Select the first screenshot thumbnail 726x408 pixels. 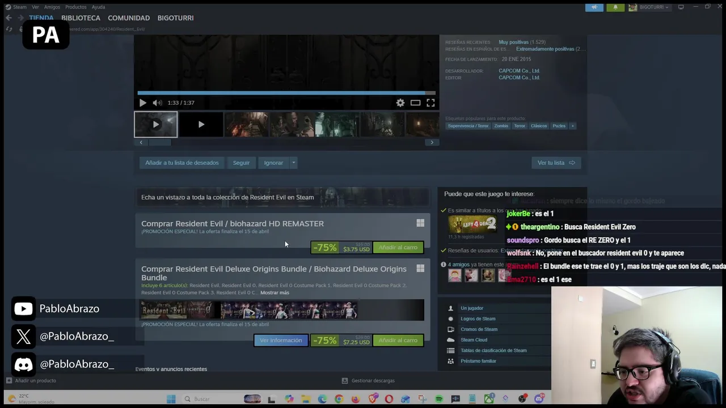(246, 125)
